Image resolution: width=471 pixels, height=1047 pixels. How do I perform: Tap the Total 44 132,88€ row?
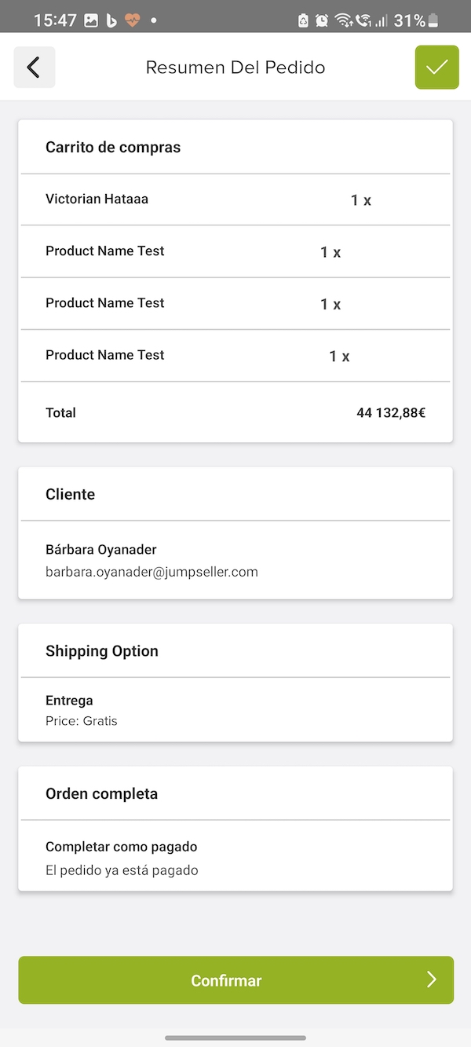coord(235,412)
